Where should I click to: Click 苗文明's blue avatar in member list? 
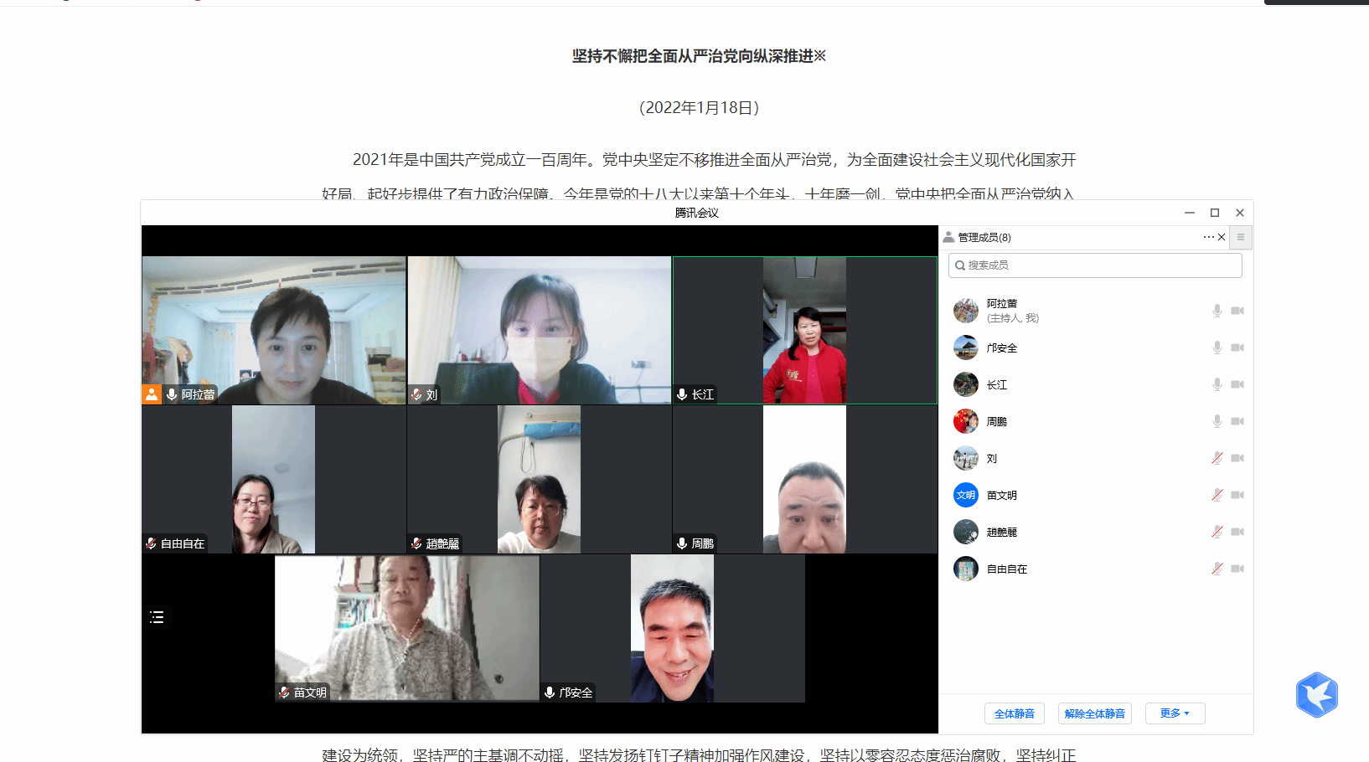pos(966,495)
